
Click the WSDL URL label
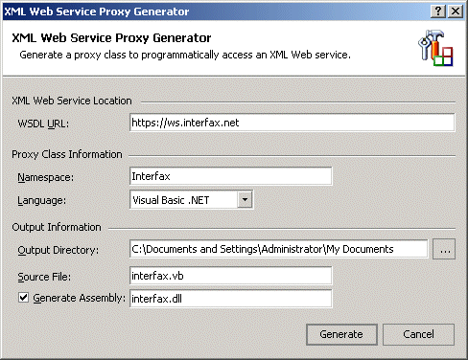[43, 124]
